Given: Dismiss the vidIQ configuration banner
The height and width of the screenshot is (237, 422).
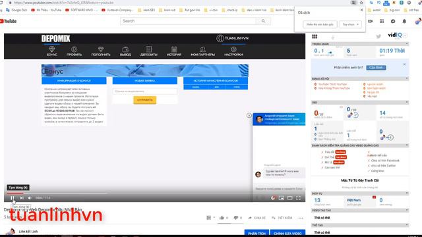Looking at the screenshot, I should tap(404, 65).
